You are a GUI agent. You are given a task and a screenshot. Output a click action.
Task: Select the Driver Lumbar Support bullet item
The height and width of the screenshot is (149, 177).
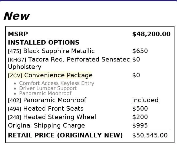(48, 88)
